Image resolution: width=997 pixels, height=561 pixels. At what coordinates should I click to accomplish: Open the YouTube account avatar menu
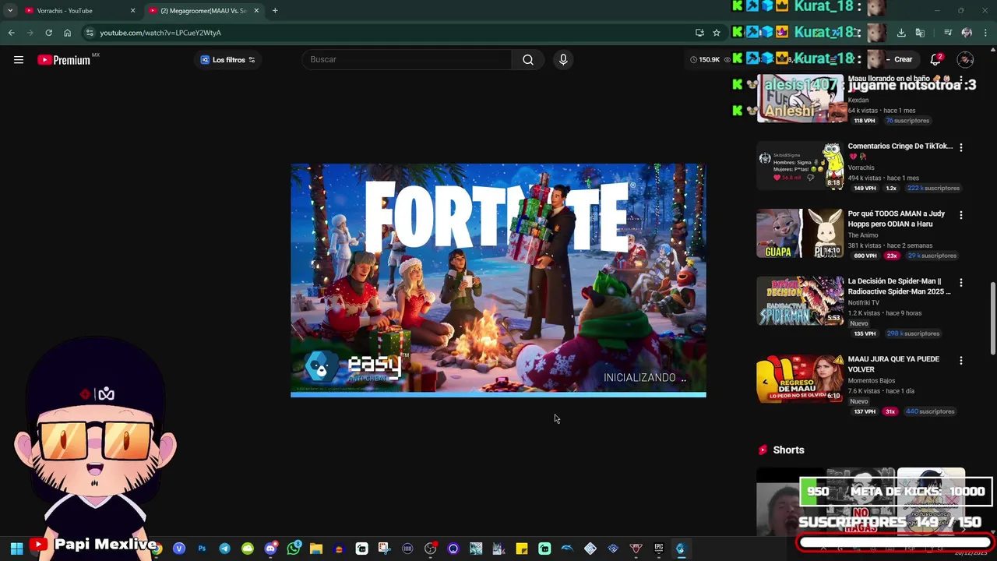click(x=965, y=60)
